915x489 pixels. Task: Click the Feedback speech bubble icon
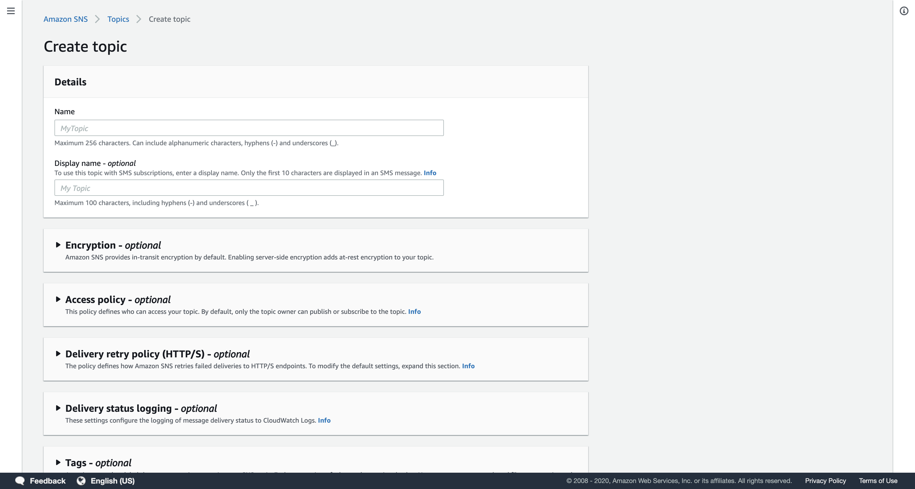point(20,481)
